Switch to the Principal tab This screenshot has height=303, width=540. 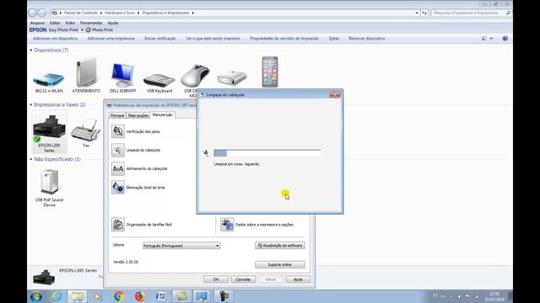(117, 115)
